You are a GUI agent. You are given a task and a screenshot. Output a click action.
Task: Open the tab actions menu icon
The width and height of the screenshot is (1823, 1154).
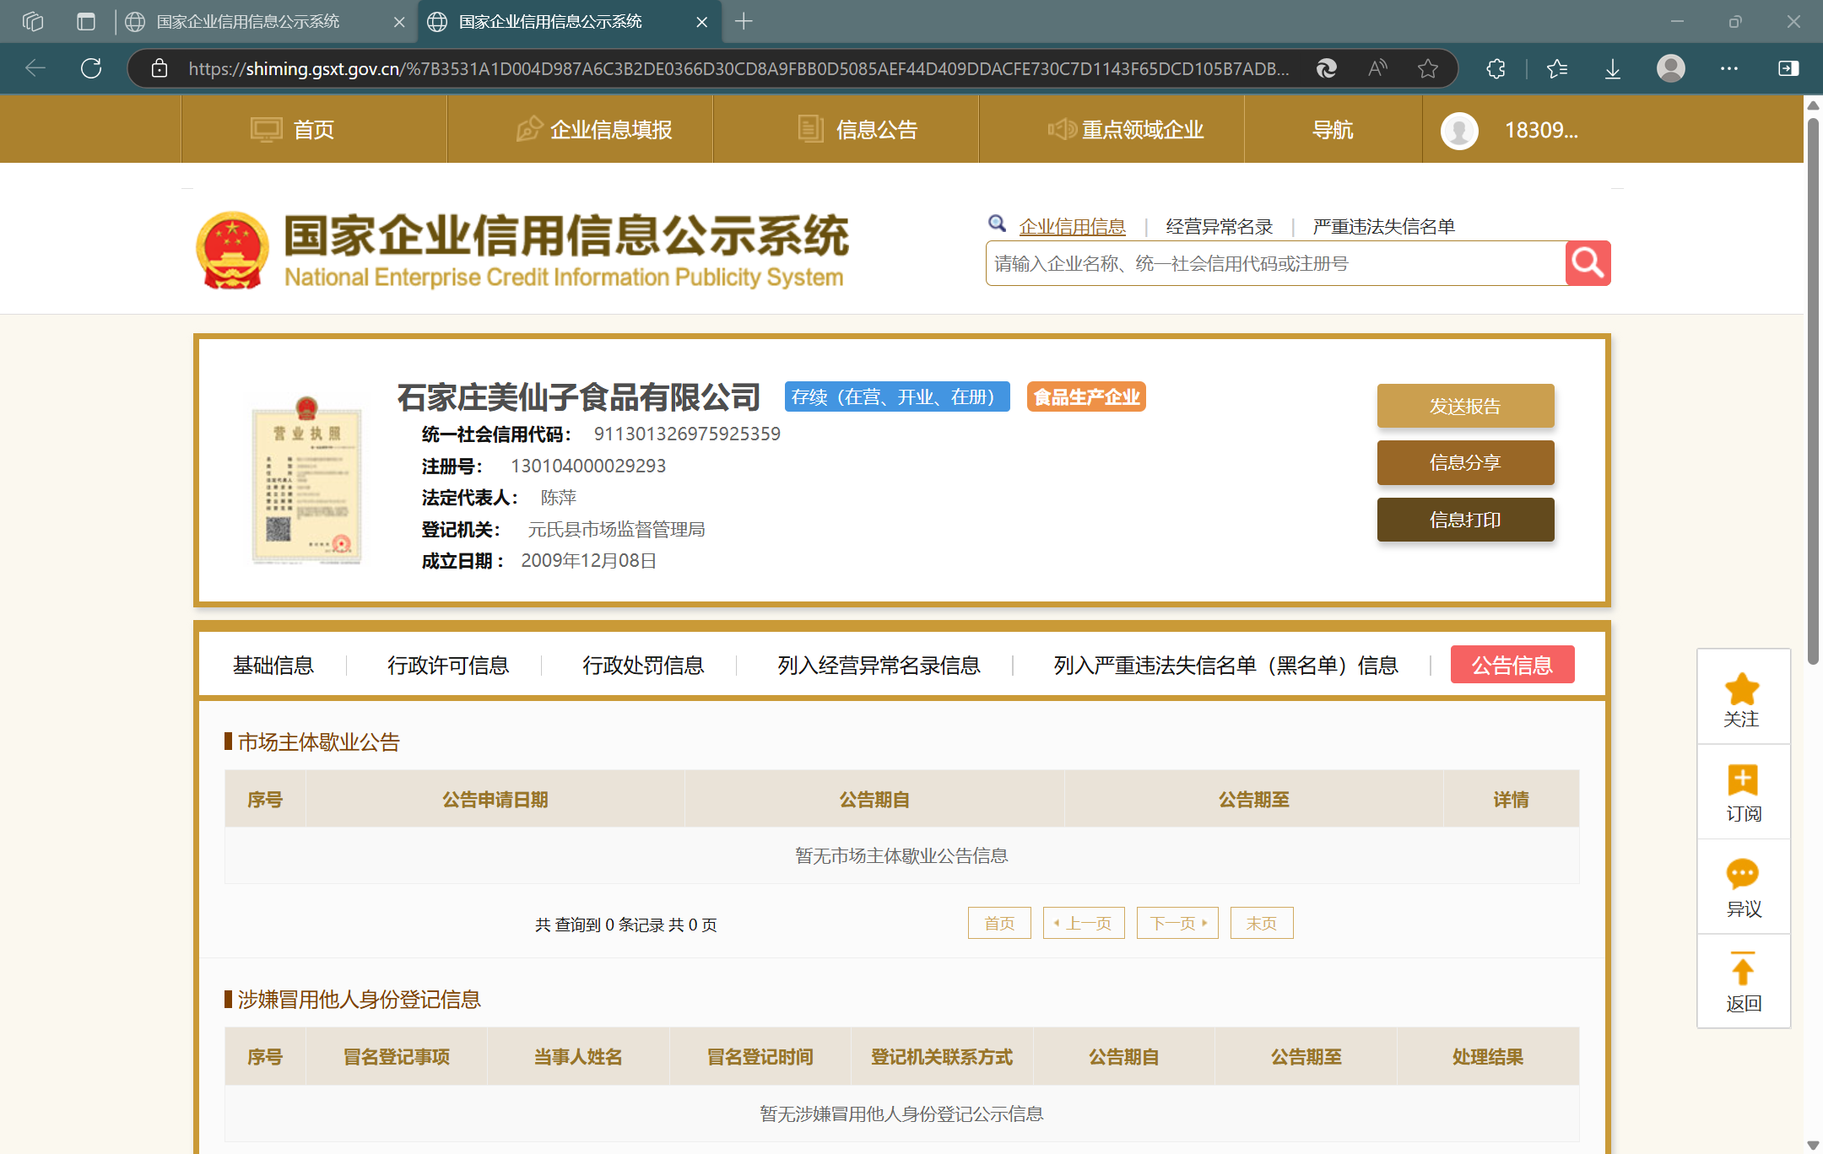pos(86,21)
